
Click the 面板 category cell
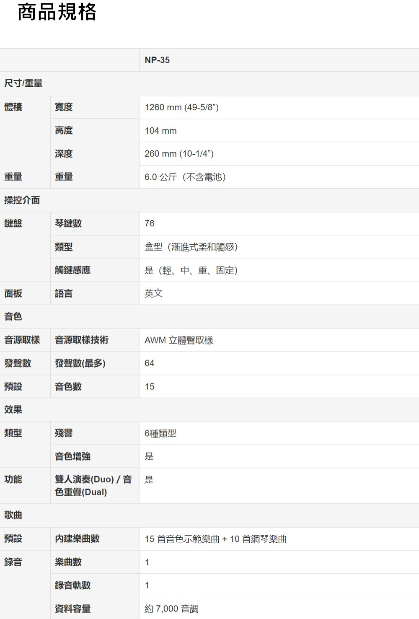(x=25, y=293)
